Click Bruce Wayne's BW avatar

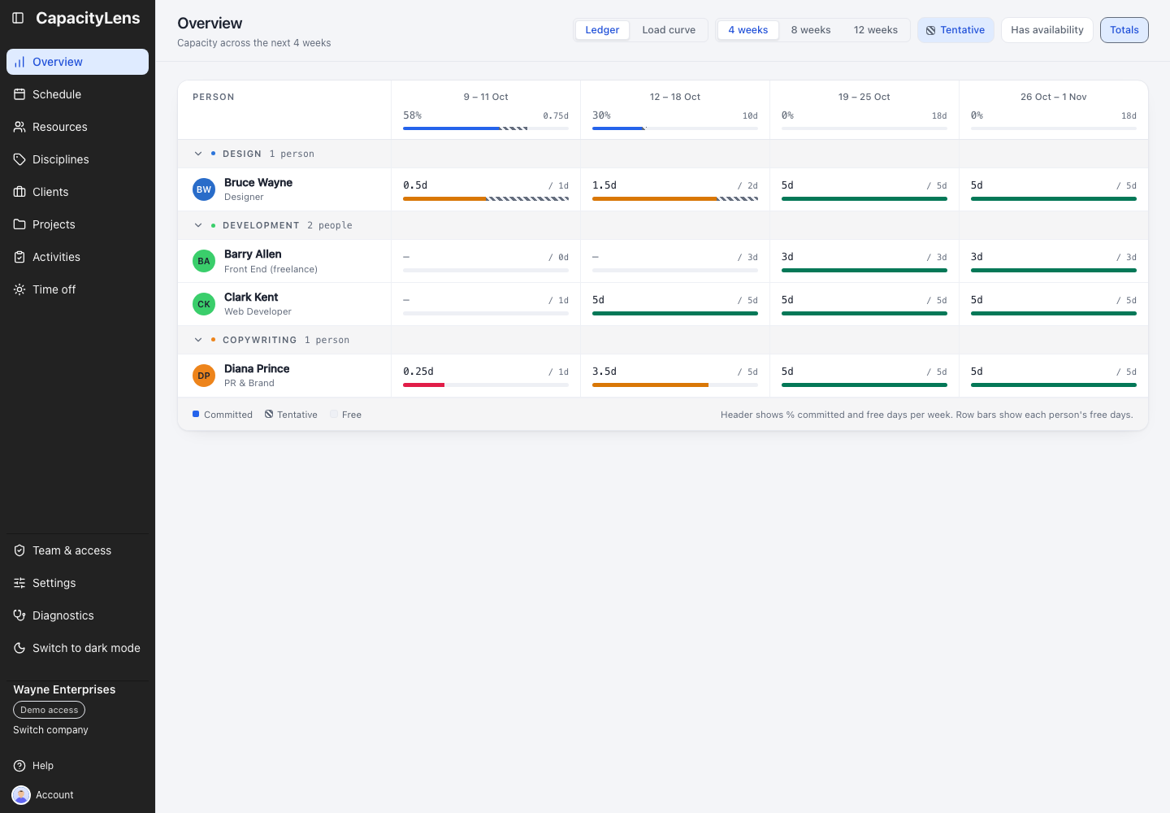click(x=204, y=189)
